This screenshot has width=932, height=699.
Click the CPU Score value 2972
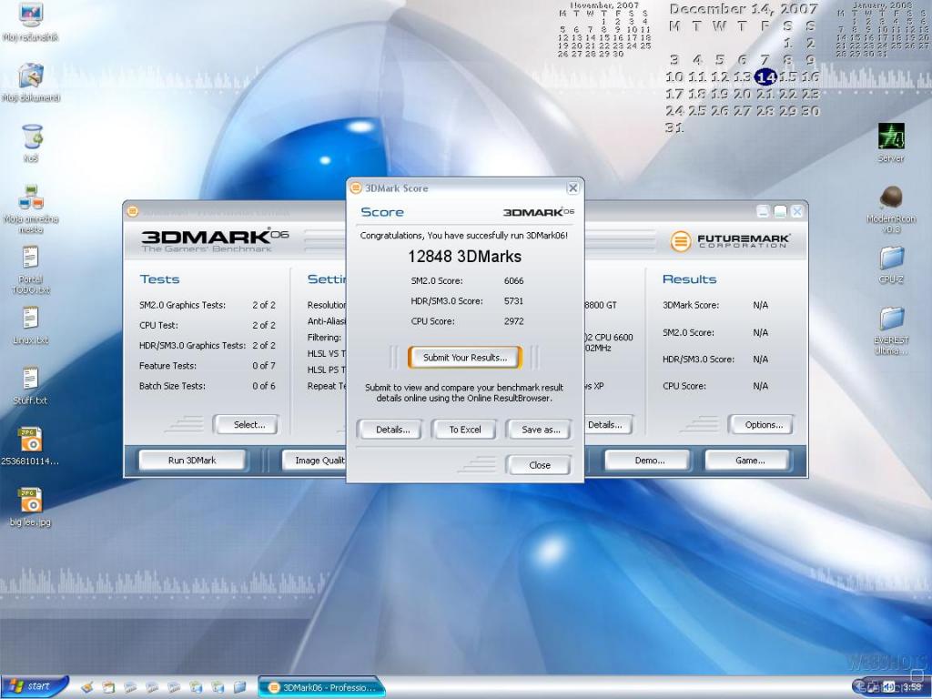click(x=513, y=321)
